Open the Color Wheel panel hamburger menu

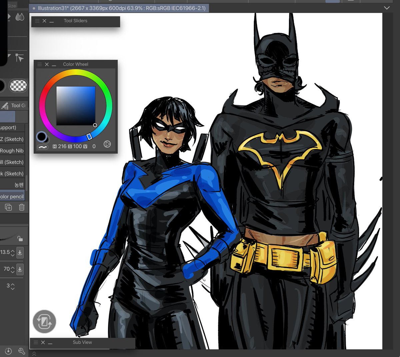[x=39, y=64]
